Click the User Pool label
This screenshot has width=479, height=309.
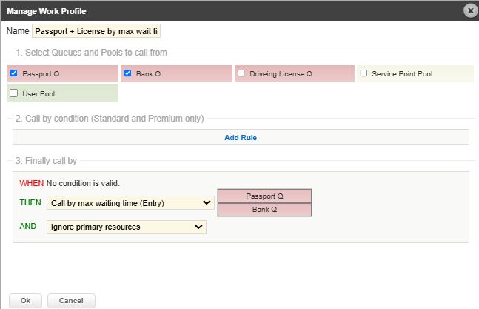[x=38, y=94]
